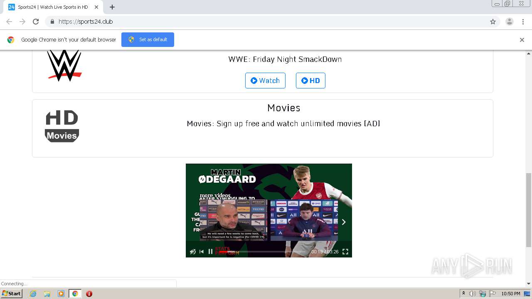The height and width of the screenshot is (299, 532).
Task: Click the WWE logo
Action: click(x=64, y=66)
